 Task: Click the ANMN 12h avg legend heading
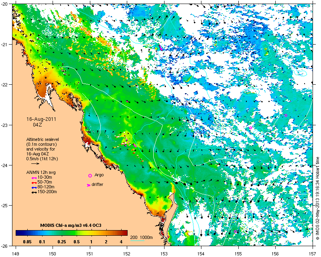tap(41, 172)
